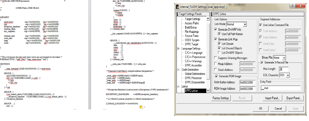Image resolution: width=309 pixels, height=121 pixels.
Task: Select Access Paths panel
Action: pos(192,23)
